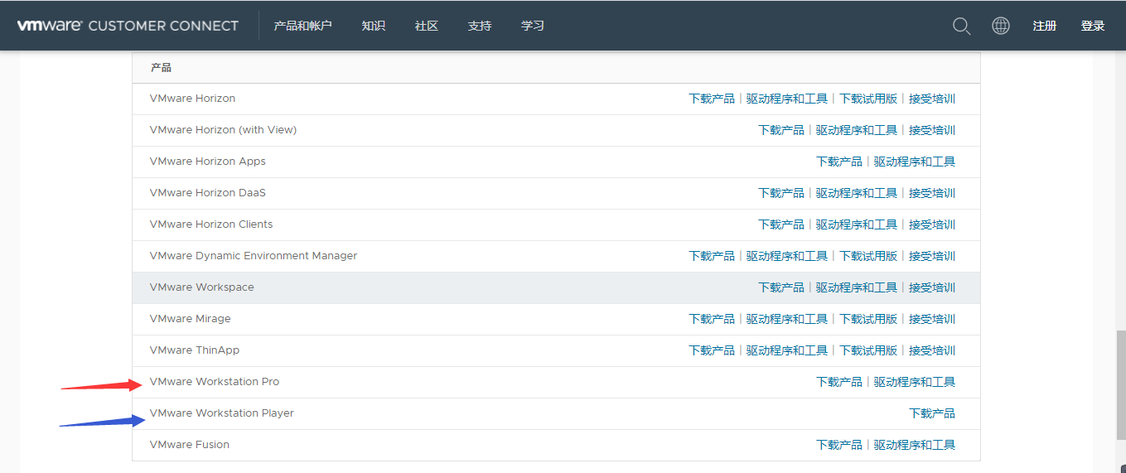Click the 注册 link in header
The image size is (1126, 473).
pyautogui.click(x=1045, y=26)
